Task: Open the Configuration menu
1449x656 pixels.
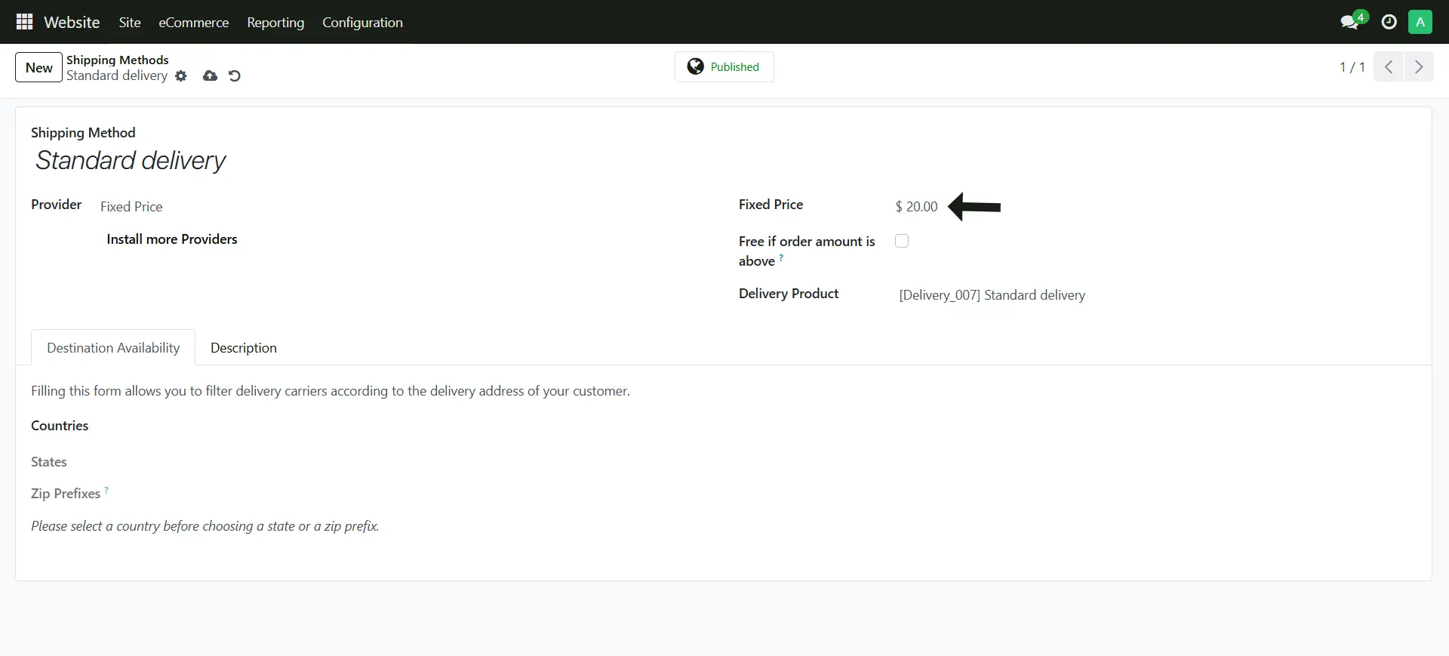Action: [362, 22]
